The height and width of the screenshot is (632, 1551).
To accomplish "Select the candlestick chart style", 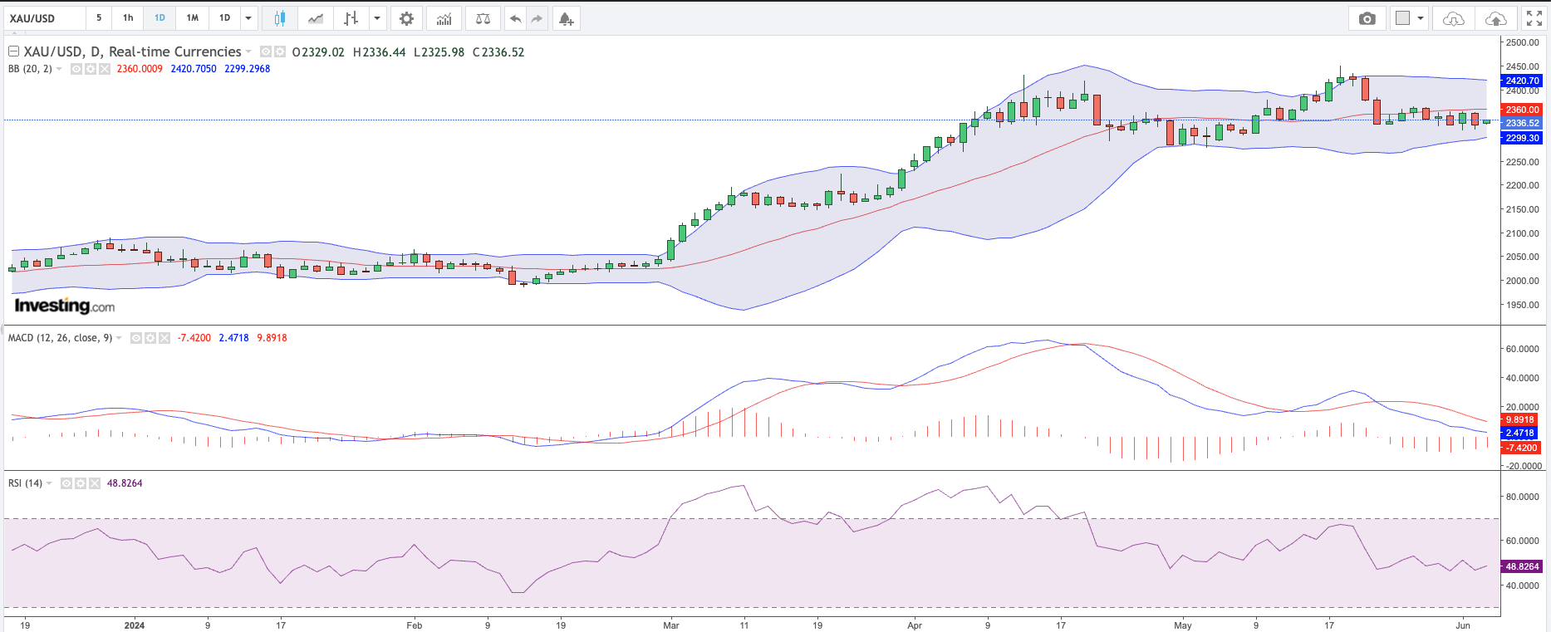I will click(x=280, y=18).
